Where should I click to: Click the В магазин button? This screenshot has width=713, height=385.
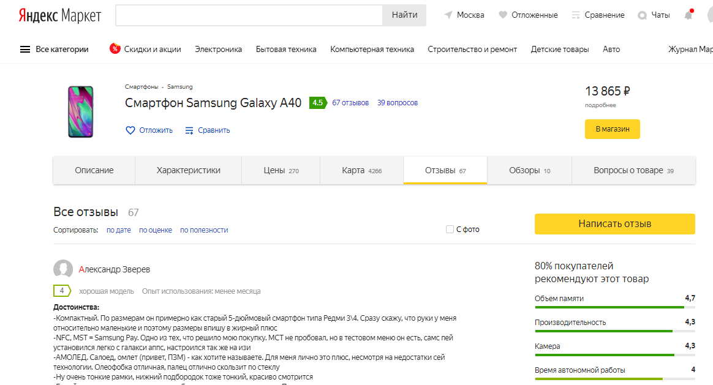click(x=612, y=129)
